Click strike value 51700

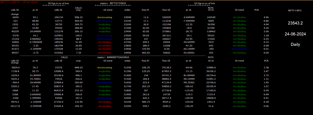click(x=128, y=86)
